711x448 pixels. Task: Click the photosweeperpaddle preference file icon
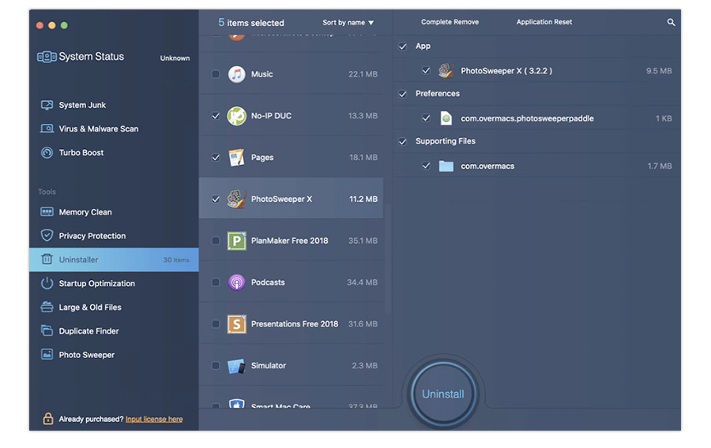click(x=446, y=118)
